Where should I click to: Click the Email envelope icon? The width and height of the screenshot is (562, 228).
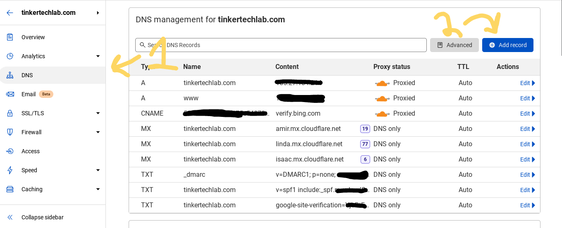pos(10,94)
